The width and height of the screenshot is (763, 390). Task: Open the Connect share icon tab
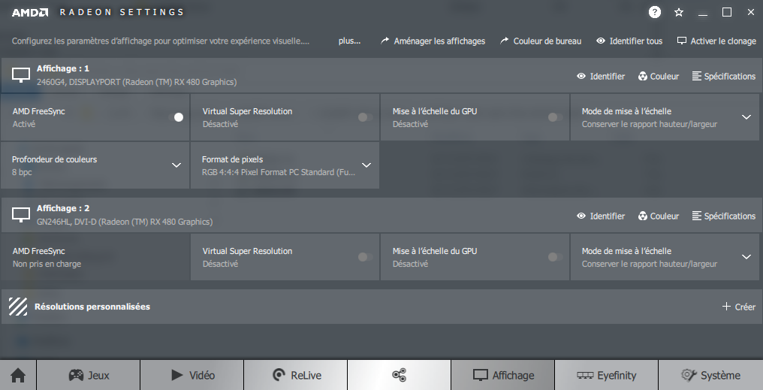tap(399, 375)
